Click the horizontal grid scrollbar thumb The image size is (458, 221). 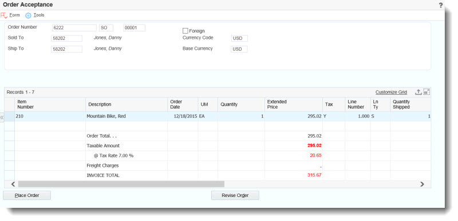(121, 184)
